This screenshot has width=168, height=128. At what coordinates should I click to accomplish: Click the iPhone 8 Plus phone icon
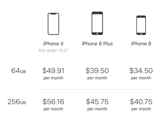point(97,23)
